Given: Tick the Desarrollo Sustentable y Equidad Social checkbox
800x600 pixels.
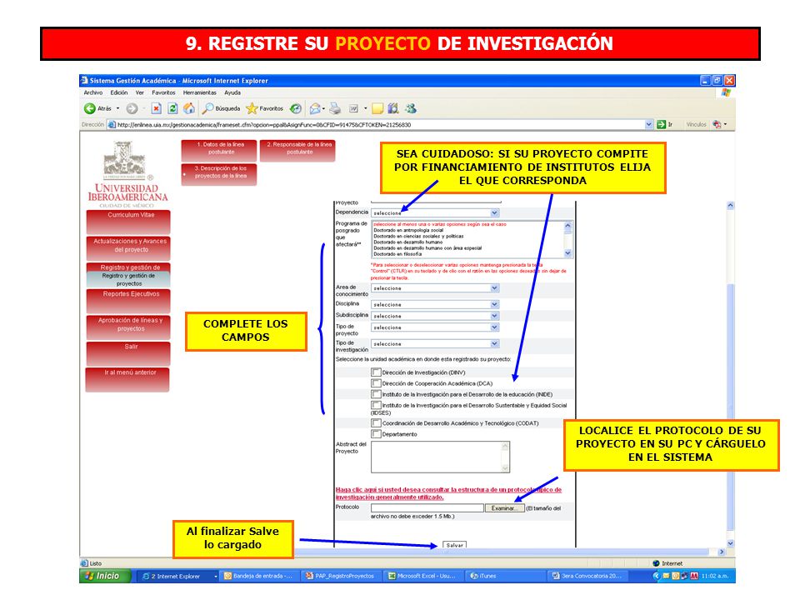Looking at the screenshot, I should 376,405.
